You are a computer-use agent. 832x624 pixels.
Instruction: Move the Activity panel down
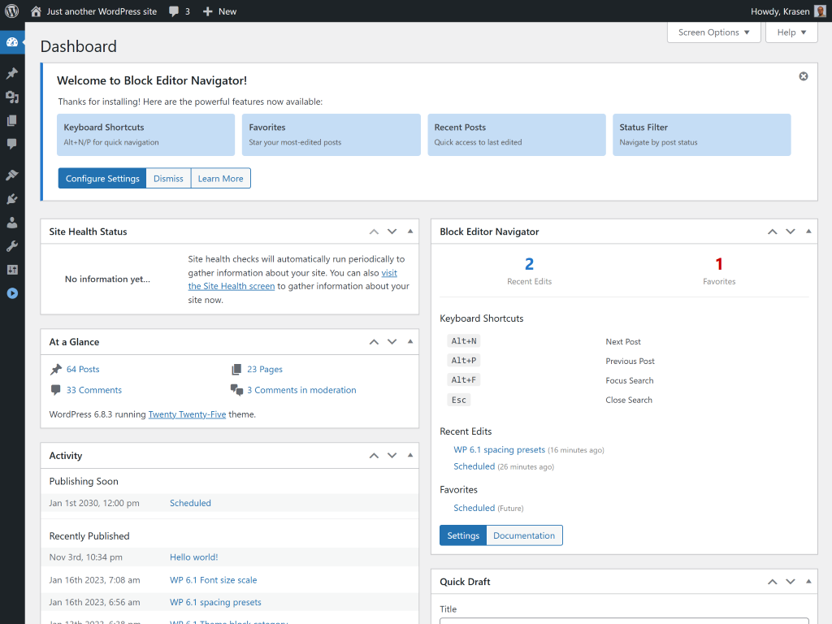(392, 456)
